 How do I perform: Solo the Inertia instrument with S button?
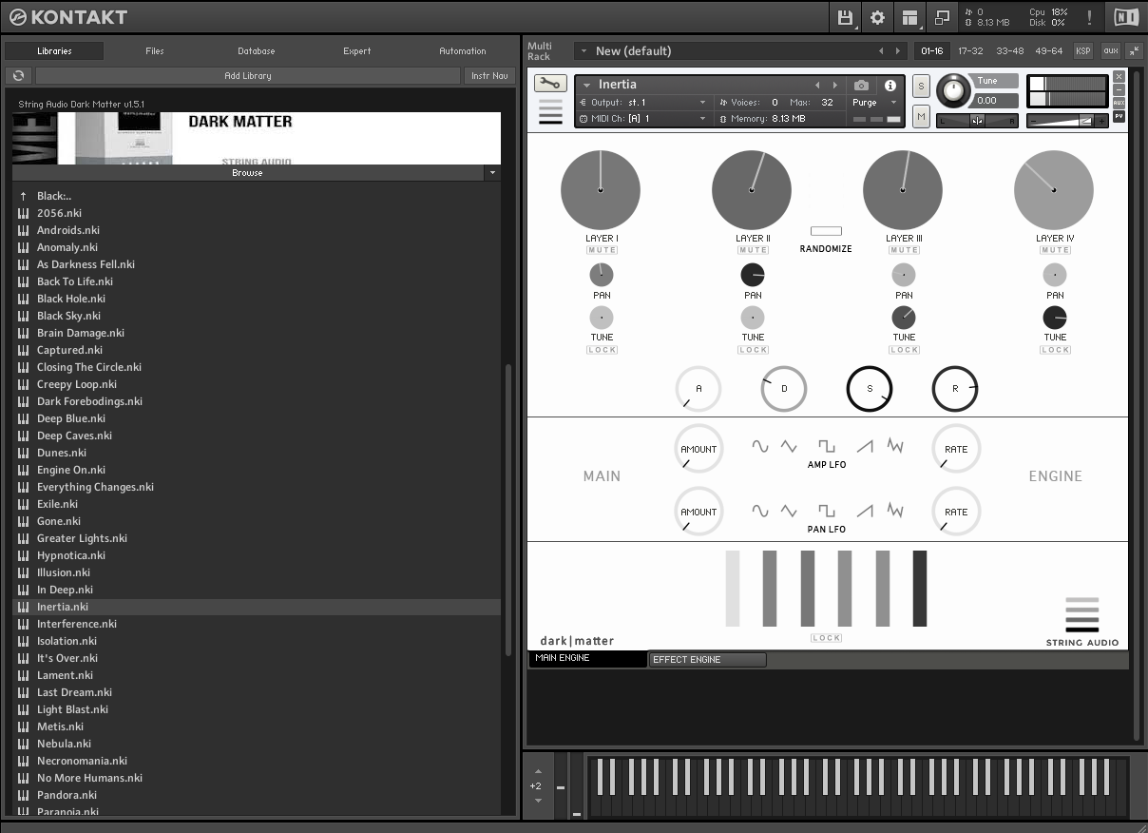tap(921, 87)
